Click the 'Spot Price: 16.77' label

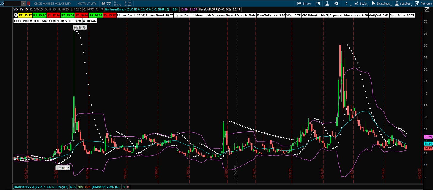click(x=402, y=15)
